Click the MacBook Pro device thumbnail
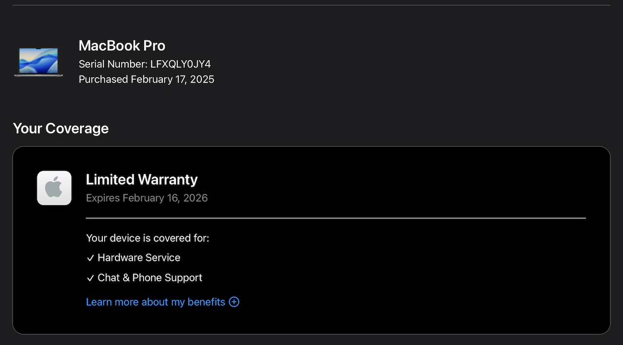This screenshot has width=623, height=345. (38, 62)
